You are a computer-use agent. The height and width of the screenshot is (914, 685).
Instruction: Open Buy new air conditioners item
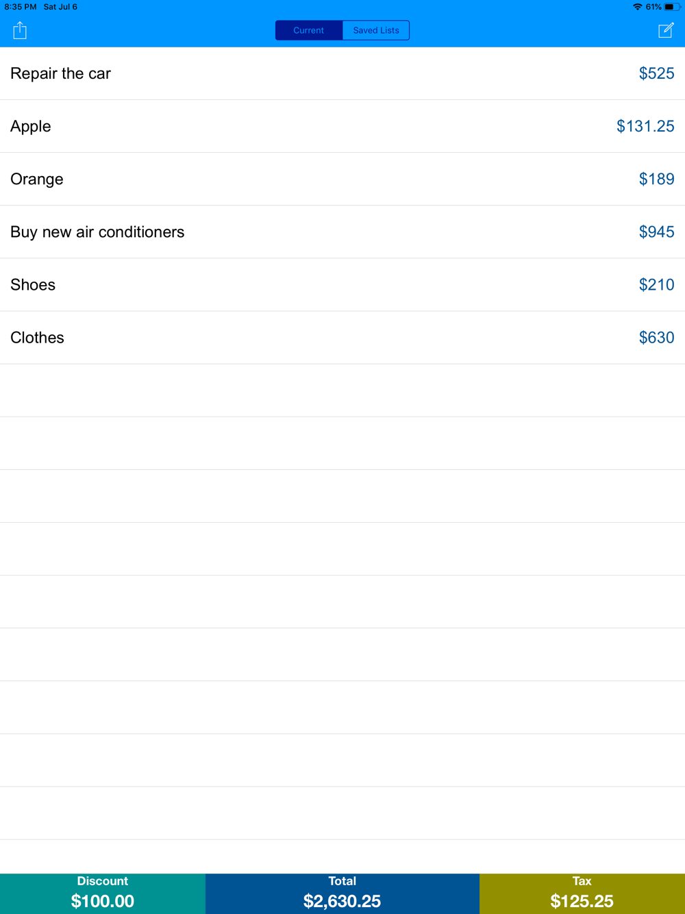(x=342, y=232)
